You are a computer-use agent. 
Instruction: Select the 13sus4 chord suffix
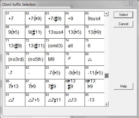55,32
